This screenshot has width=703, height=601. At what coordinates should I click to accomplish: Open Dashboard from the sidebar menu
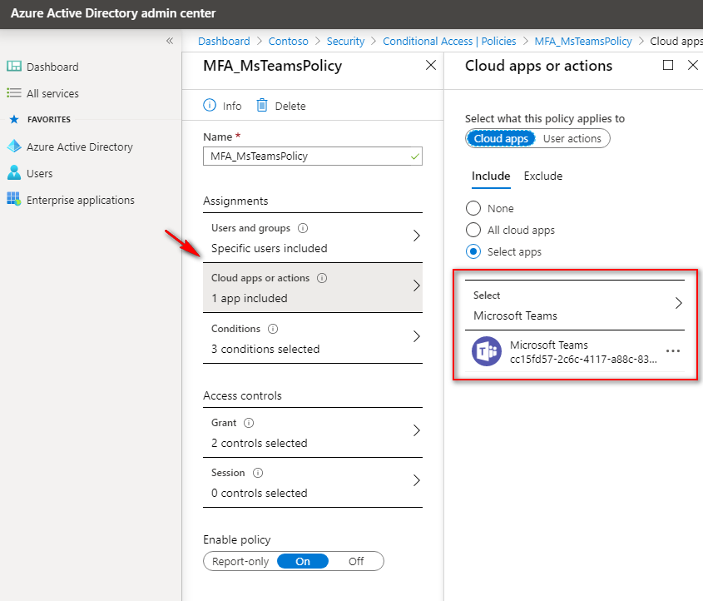point(52,67)
